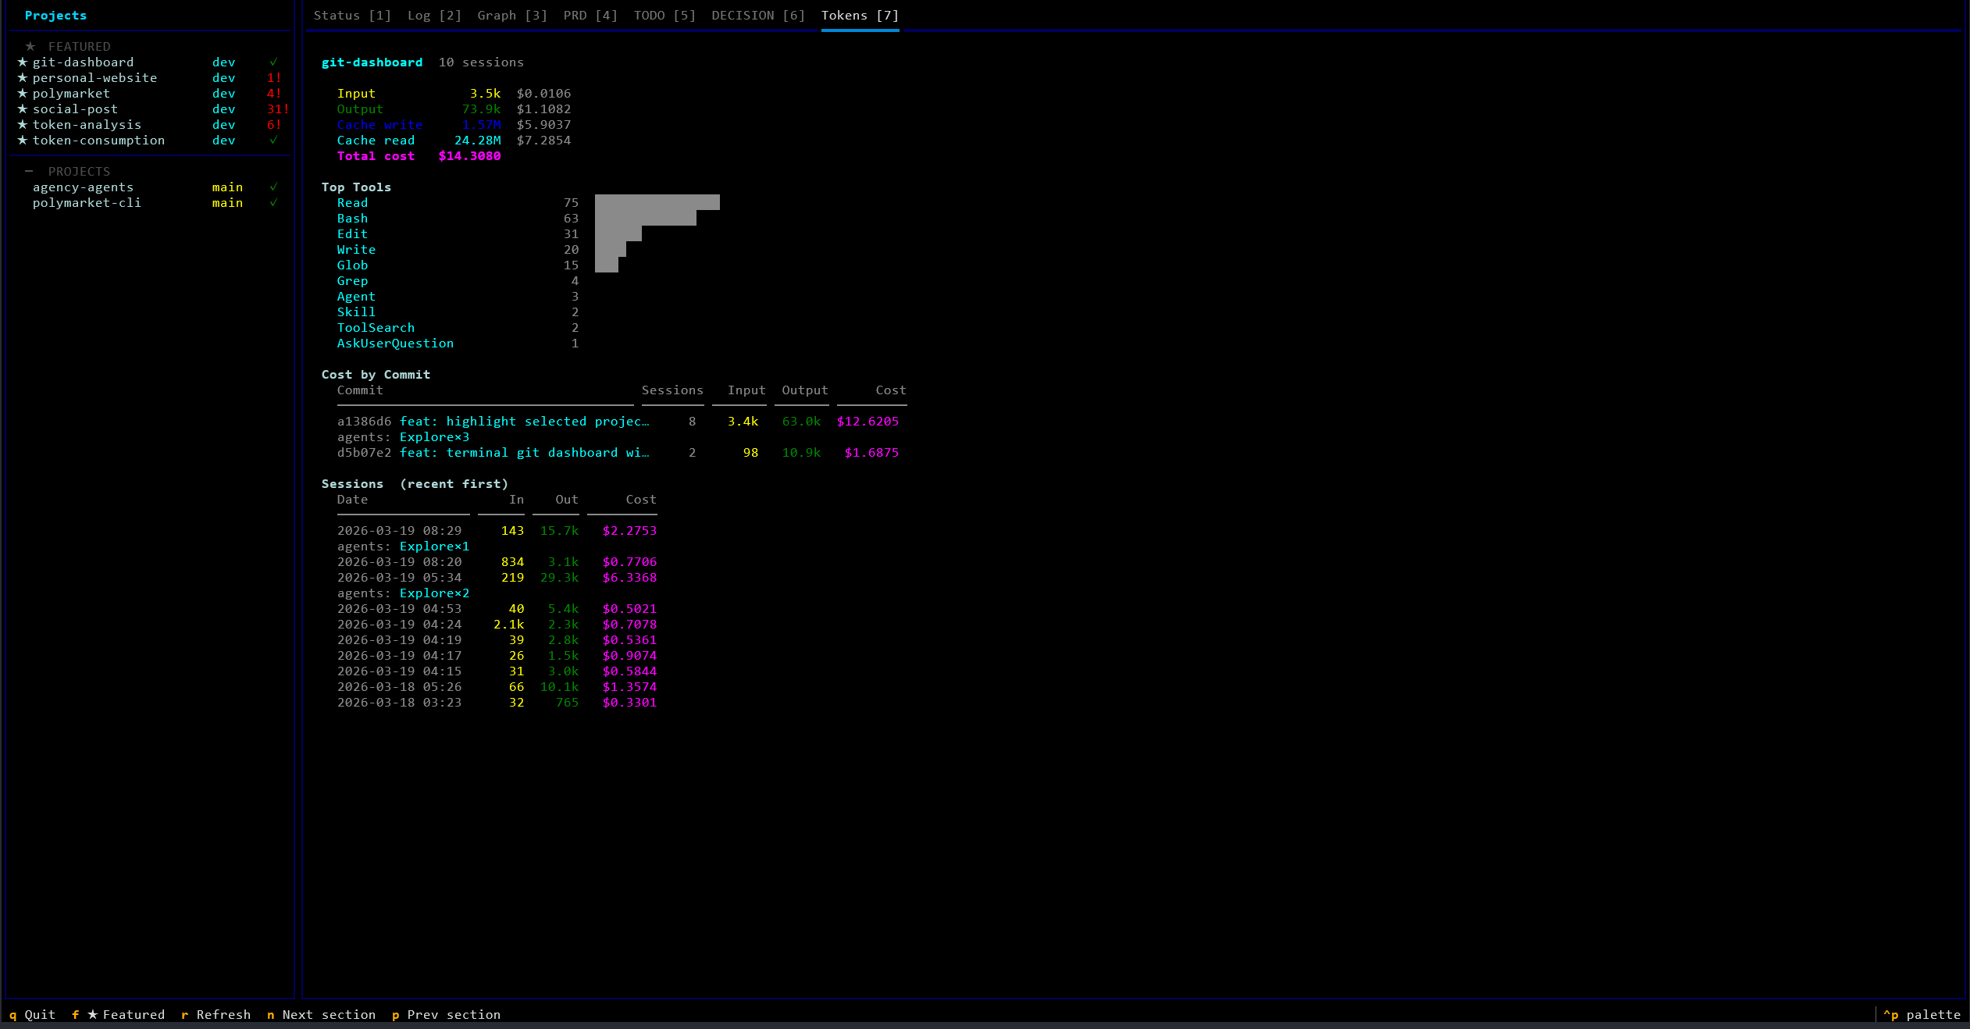
Task: Click the star beside token-consumption
Action: coord(23,141)
